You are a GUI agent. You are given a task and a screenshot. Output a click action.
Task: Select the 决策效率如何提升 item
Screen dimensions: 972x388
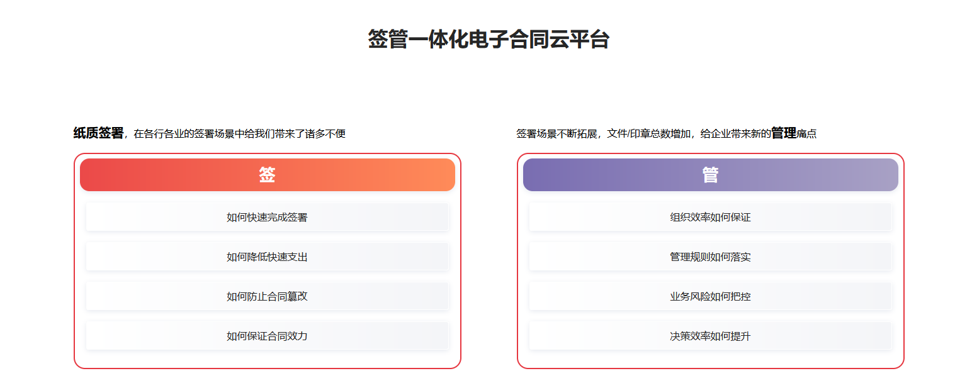[711, 336]
